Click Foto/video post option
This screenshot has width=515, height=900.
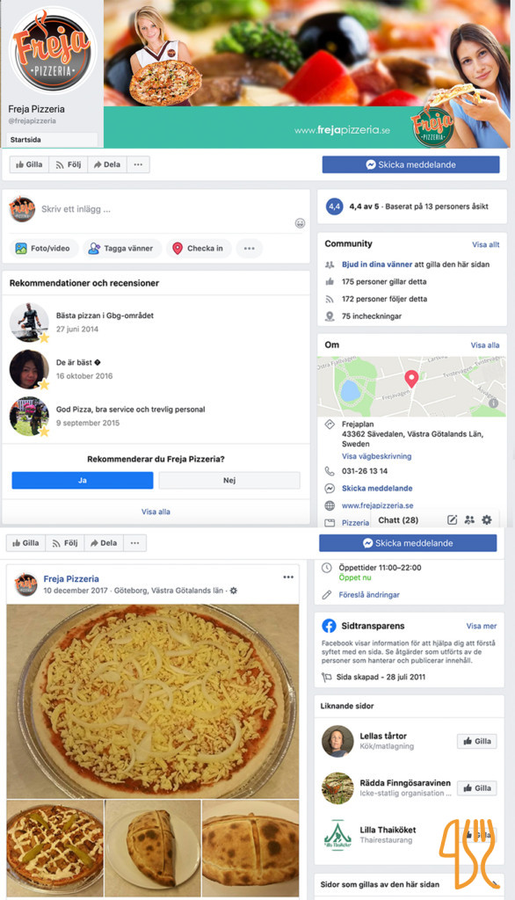click(44, 248)
